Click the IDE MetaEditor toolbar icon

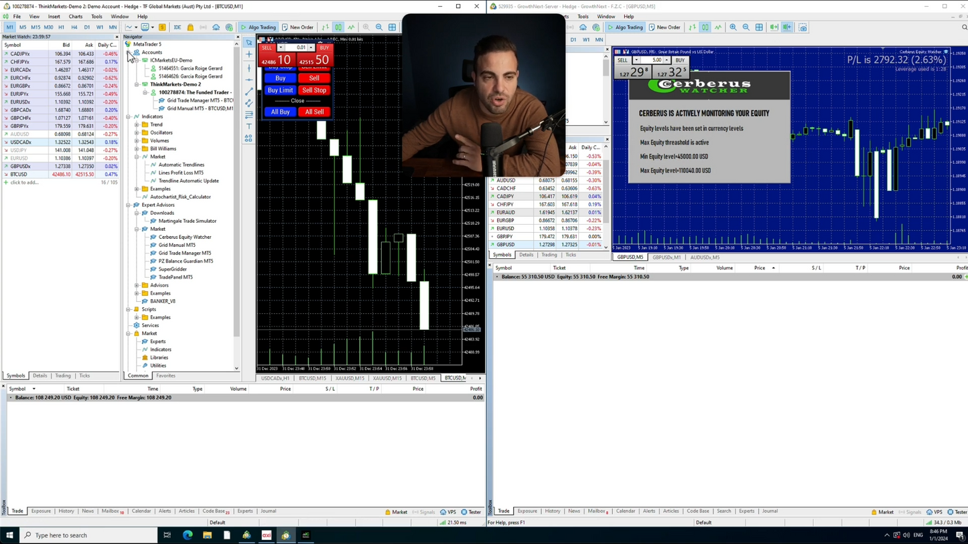[x=177, y=27]
